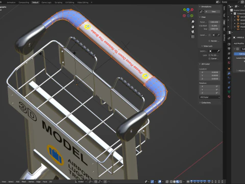Click the Catmull-Clark subdivision button

[x=240, y=54]
